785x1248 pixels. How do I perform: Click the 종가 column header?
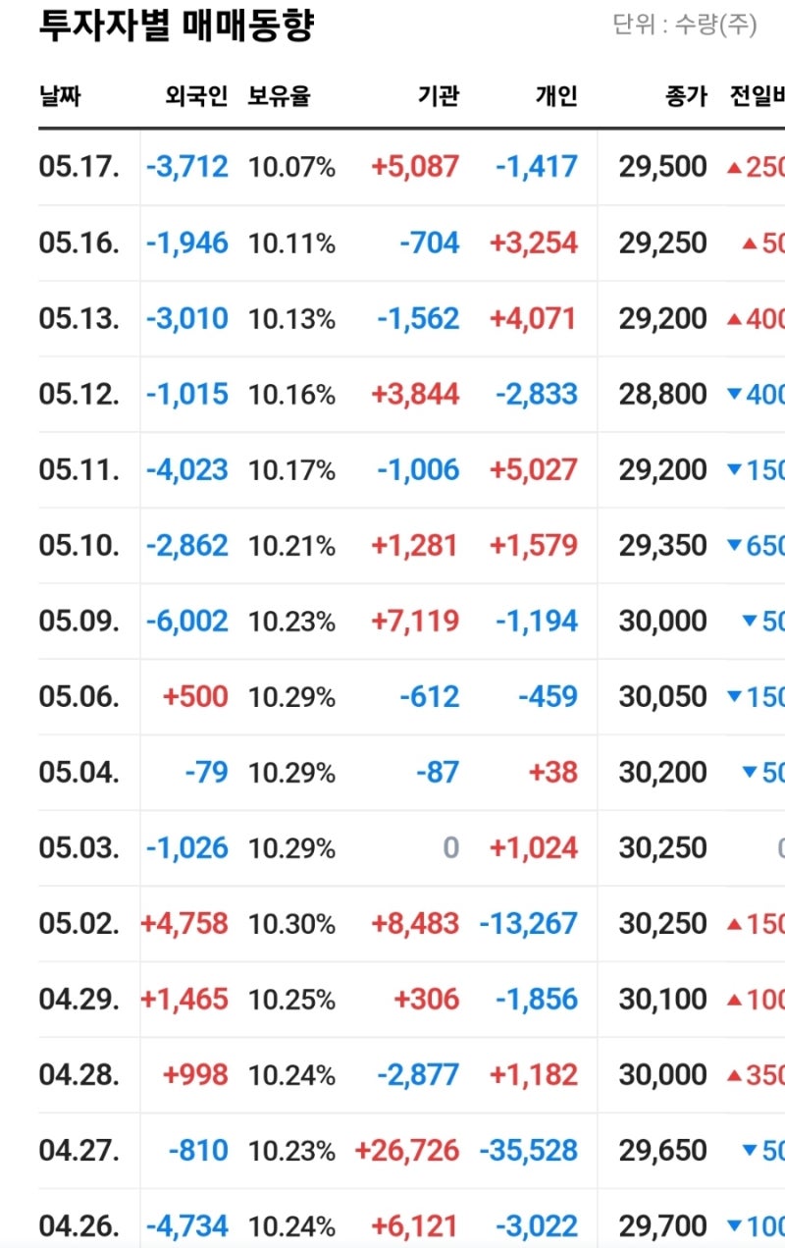click(685, 96)
